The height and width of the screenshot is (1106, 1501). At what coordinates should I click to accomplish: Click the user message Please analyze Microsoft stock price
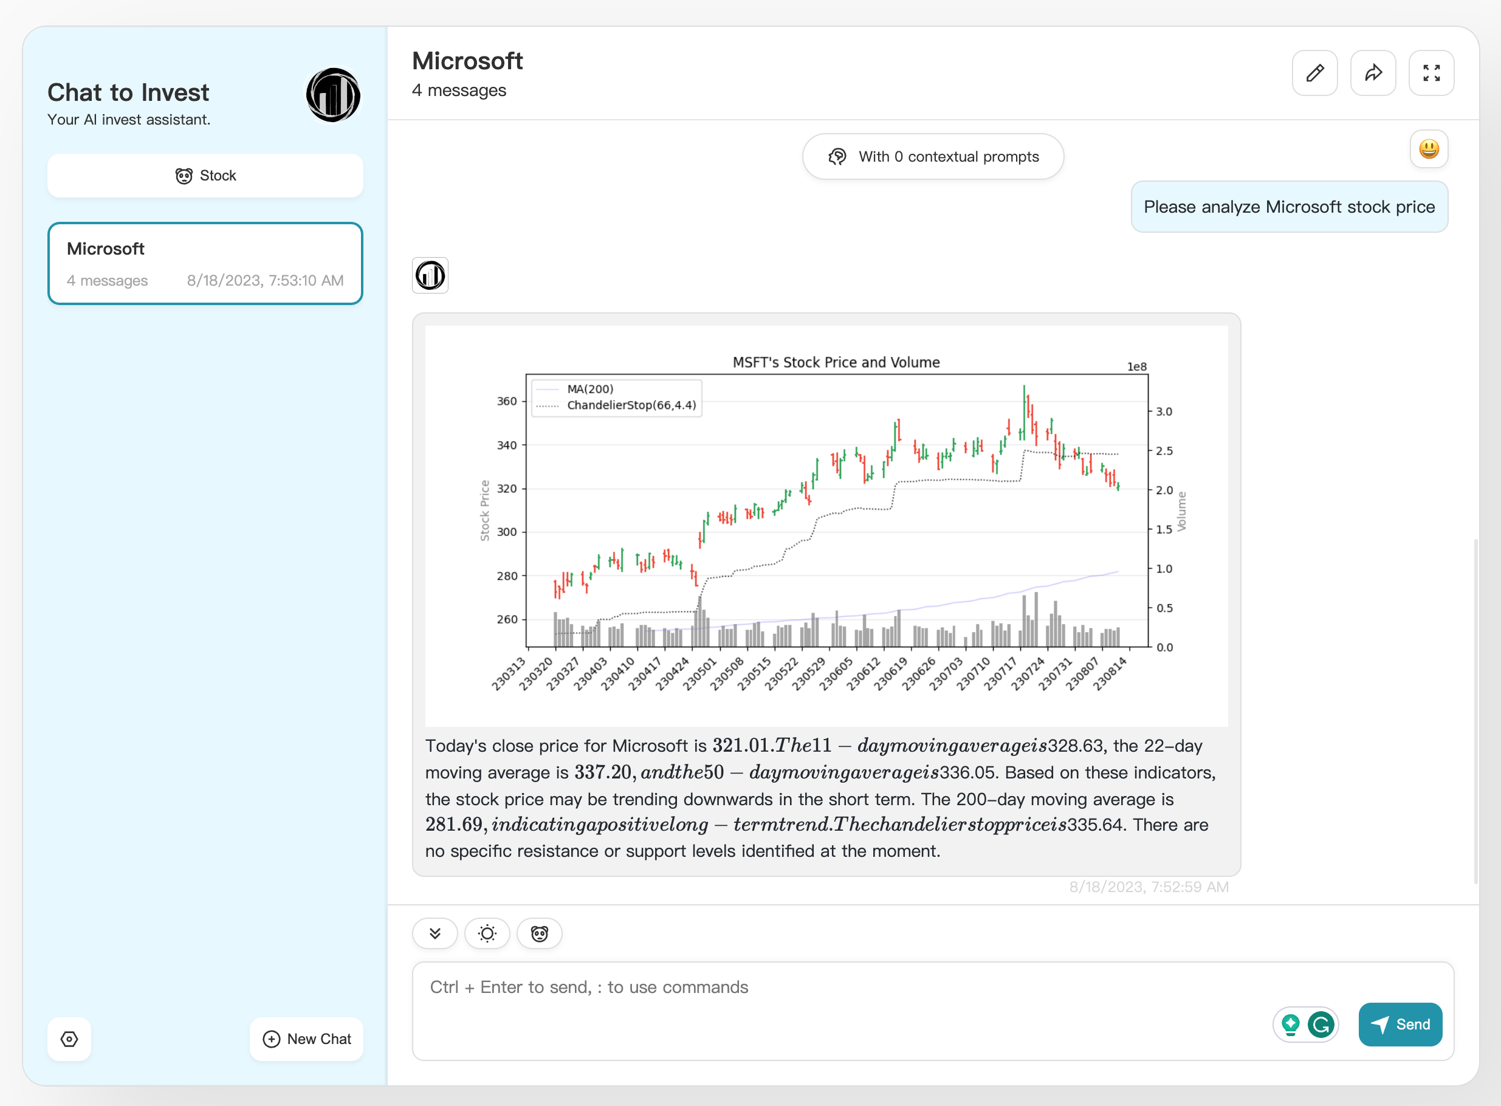[x=1289, y=207]
